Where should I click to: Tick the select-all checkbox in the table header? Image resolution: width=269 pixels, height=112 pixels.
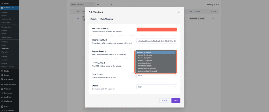coord(72,11)
